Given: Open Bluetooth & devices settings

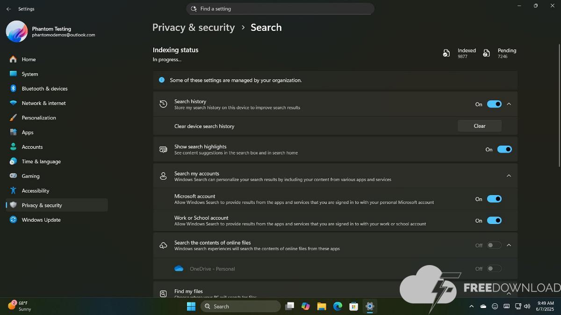Looking at the screenshot, I should point(44,89).
